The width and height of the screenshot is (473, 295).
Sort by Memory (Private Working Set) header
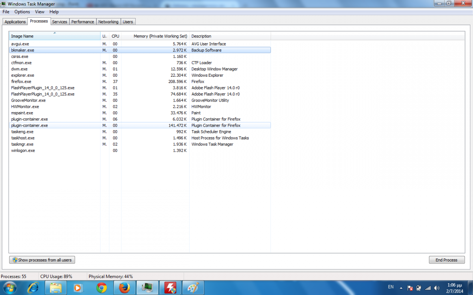tap(155, 36)
